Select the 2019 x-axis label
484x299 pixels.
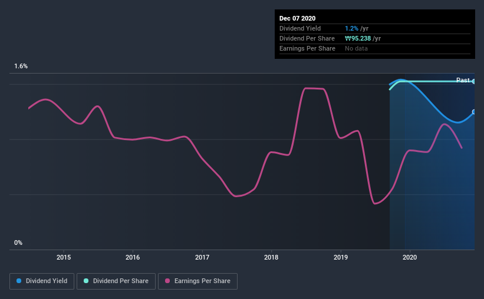pos(341,257)
